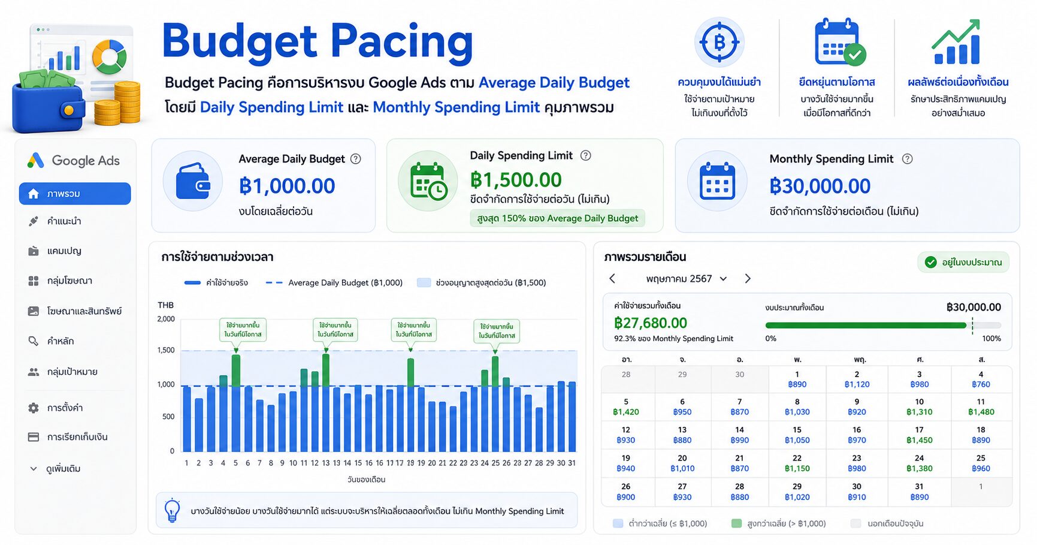The image size is (1037, 545).
Task: Click help icon beside Average Daily Budget
Action: click(x=356, y=159)
